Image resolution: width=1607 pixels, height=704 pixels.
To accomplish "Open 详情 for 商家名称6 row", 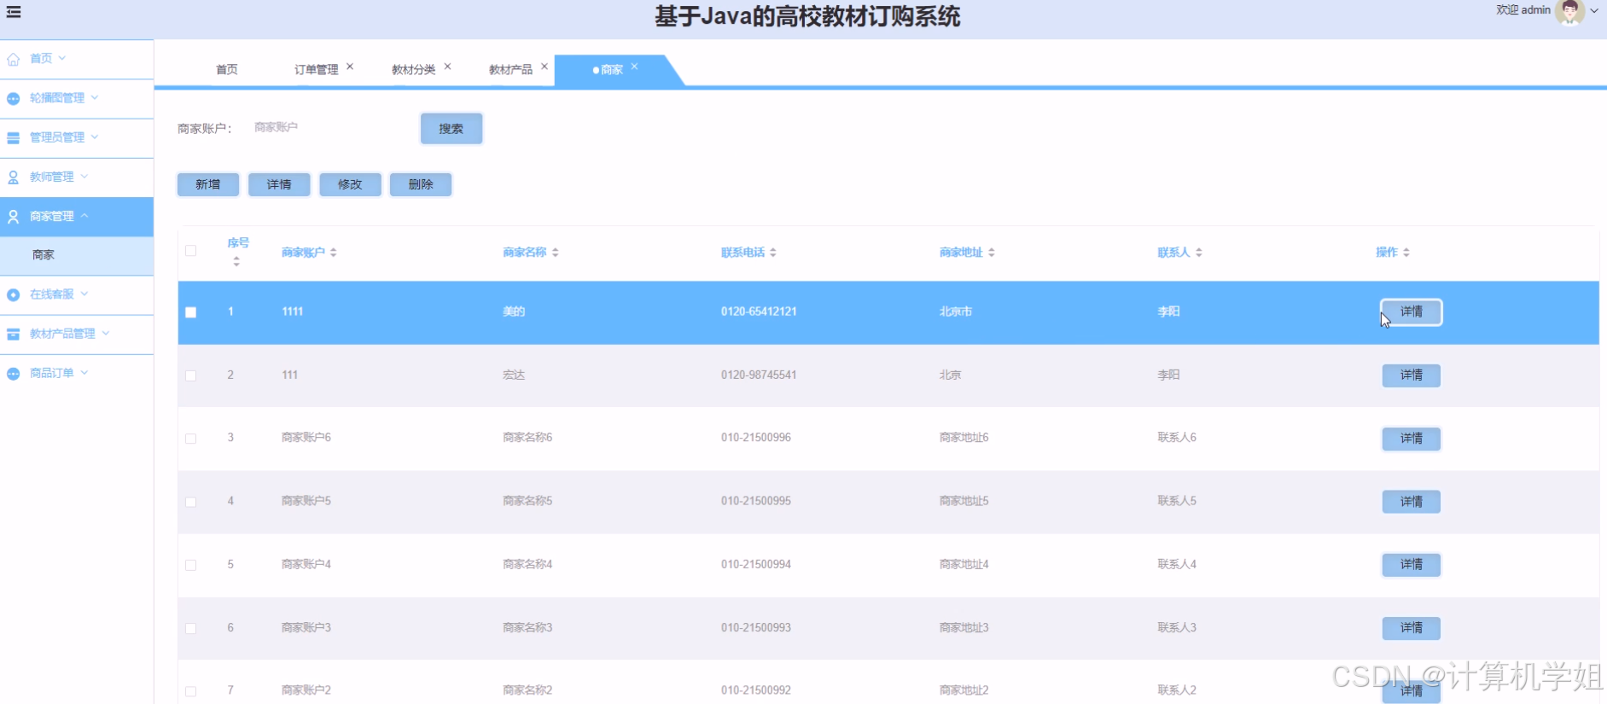I will [x=1412, y=439].
